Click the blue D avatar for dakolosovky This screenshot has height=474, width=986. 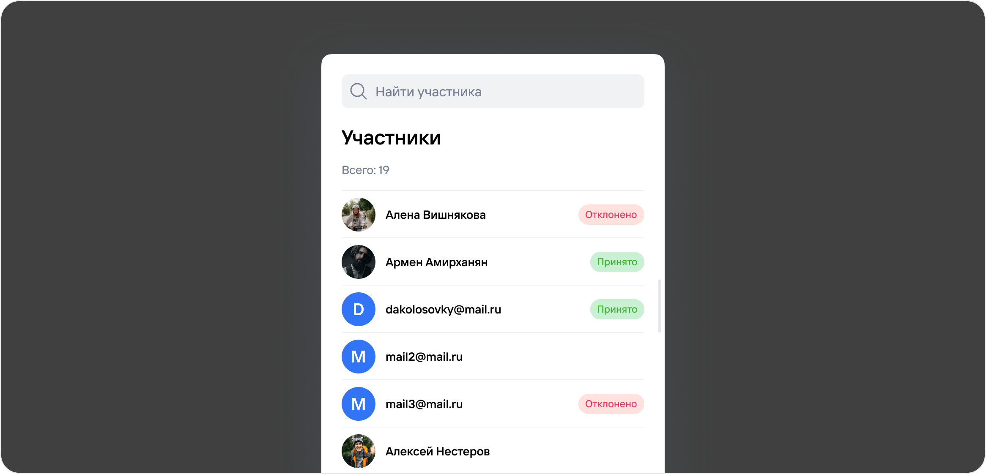click(x=359, y=309)
